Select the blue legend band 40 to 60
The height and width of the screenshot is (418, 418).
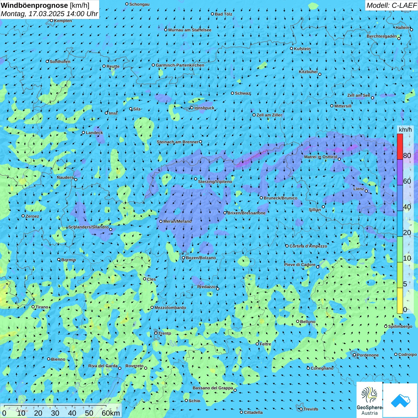pos(400,198)
